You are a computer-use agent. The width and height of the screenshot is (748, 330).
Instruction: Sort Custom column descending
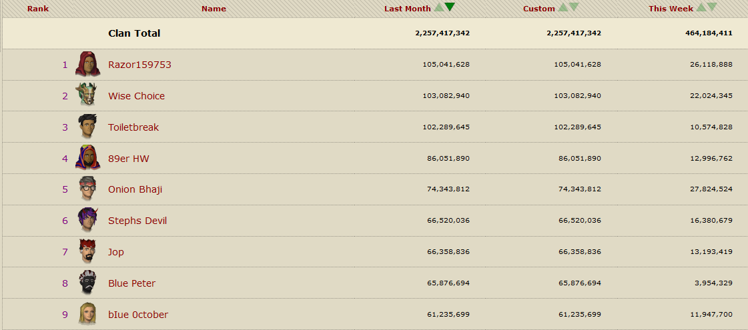click(574, 7)
